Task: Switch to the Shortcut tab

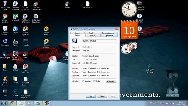Action: [x=93, y=36]
